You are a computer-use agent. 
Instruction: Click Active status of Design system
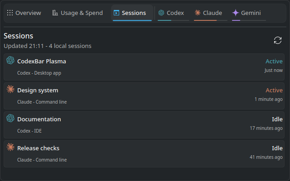[x=274, y=90]
